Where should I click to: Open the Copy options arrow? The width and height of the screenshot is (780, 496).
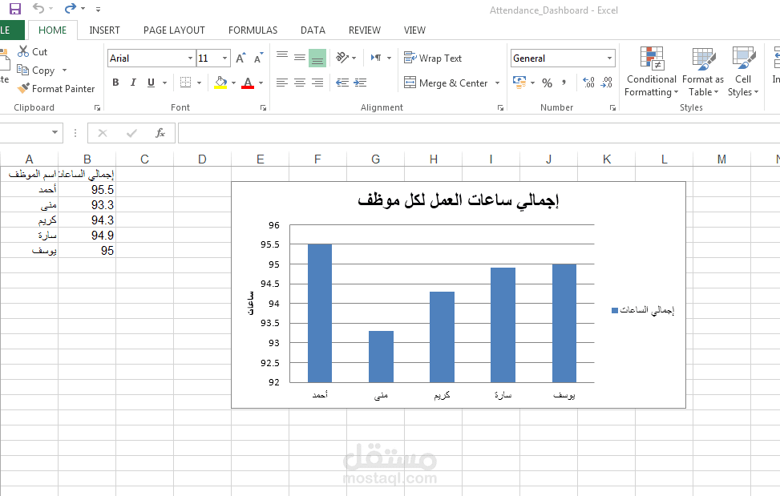pos(64,70)
